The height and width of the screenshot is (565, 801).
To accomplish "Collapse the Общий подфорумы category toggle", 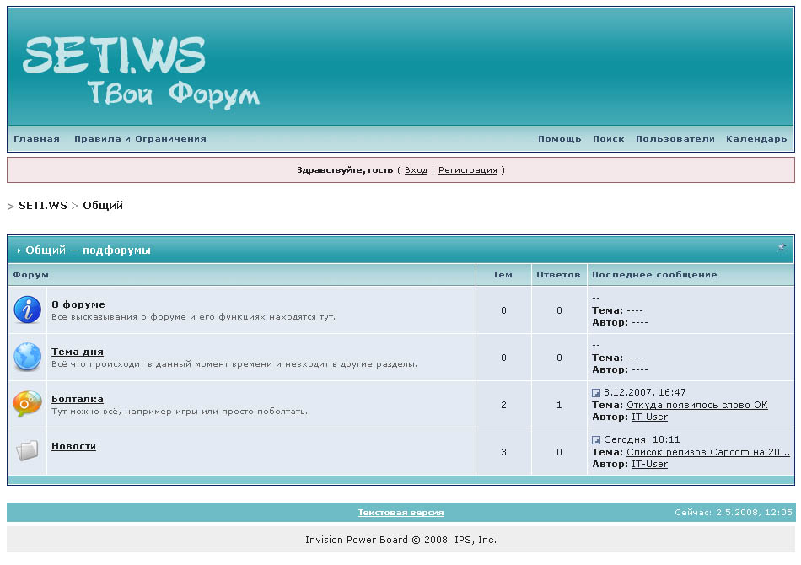I will pos(781,249).
